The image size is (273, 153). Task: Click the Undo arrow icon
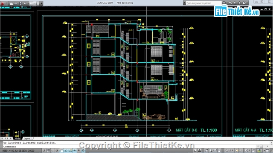(25, 3)
